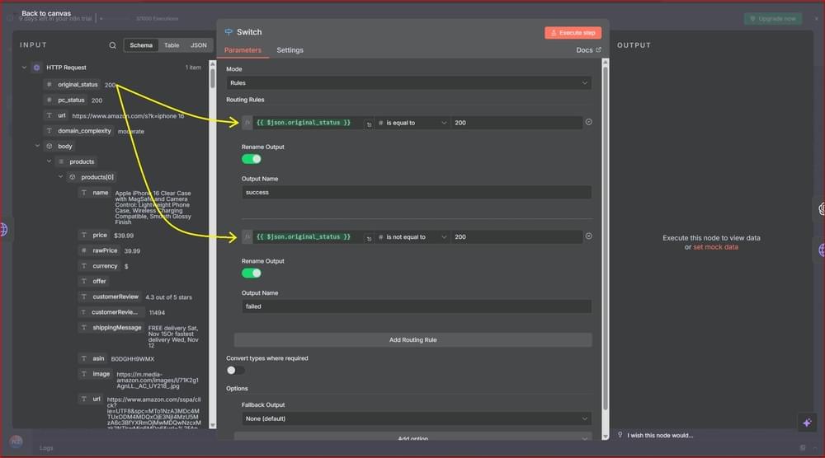
Task: Switch to the Settings tab
Action: (290, 50)
